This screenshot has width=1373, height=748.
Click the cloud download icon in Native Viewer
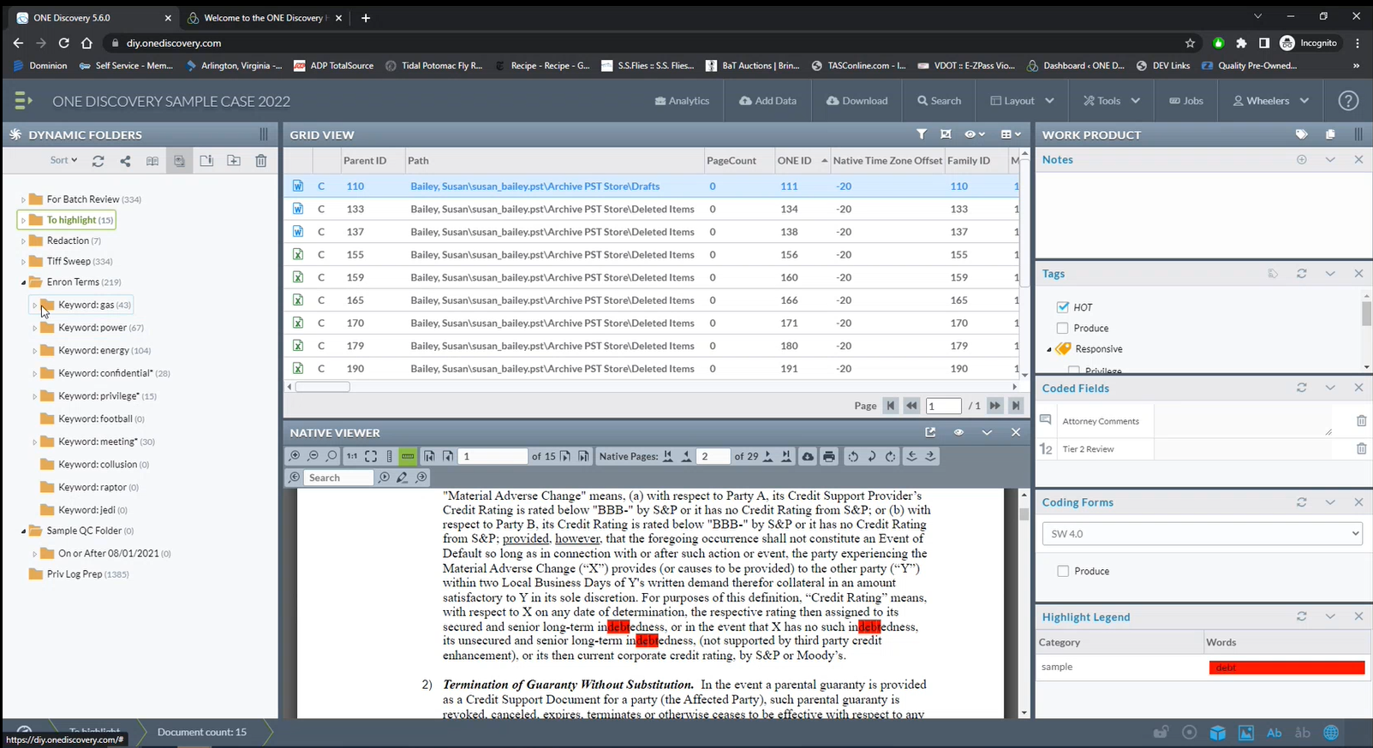(x=808, y=457)
